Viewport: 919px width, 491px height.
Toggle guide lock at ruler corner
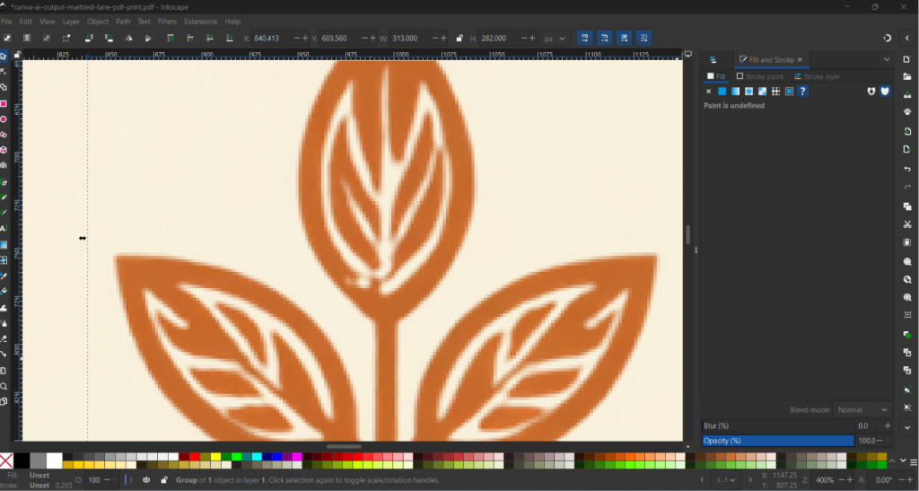(x=17, y=55)
